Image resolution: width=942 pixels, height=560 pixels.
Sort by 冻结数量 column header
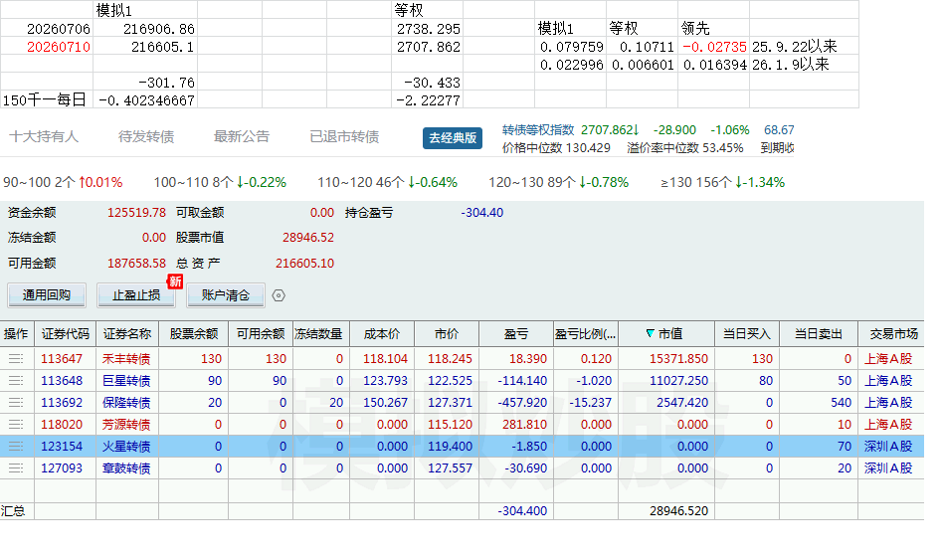click(x=321, y=334)
